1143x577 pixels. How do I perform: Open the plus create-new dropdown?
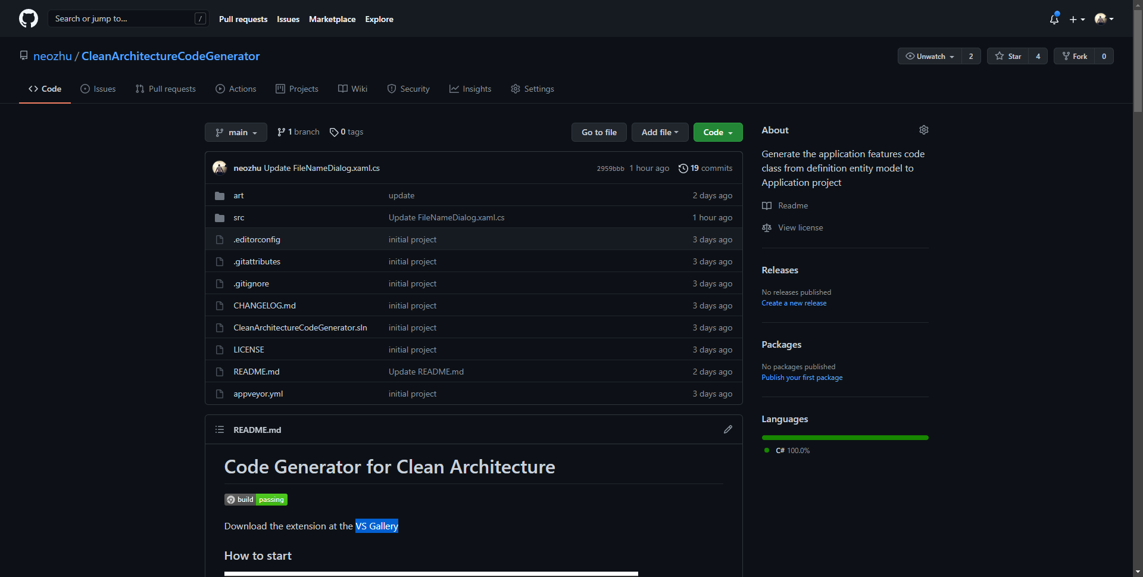pyautogui.click(x=1077, y=19)
